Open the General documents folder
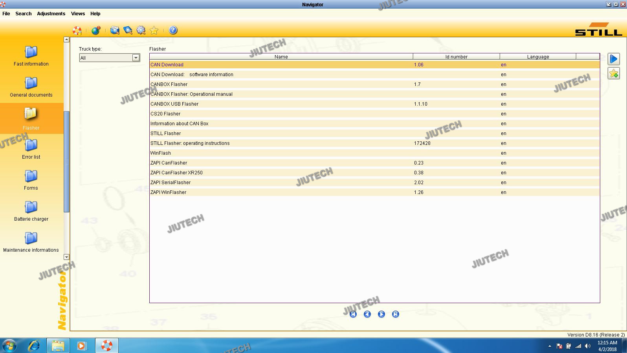The image size is (627, 353). [31, 87]
